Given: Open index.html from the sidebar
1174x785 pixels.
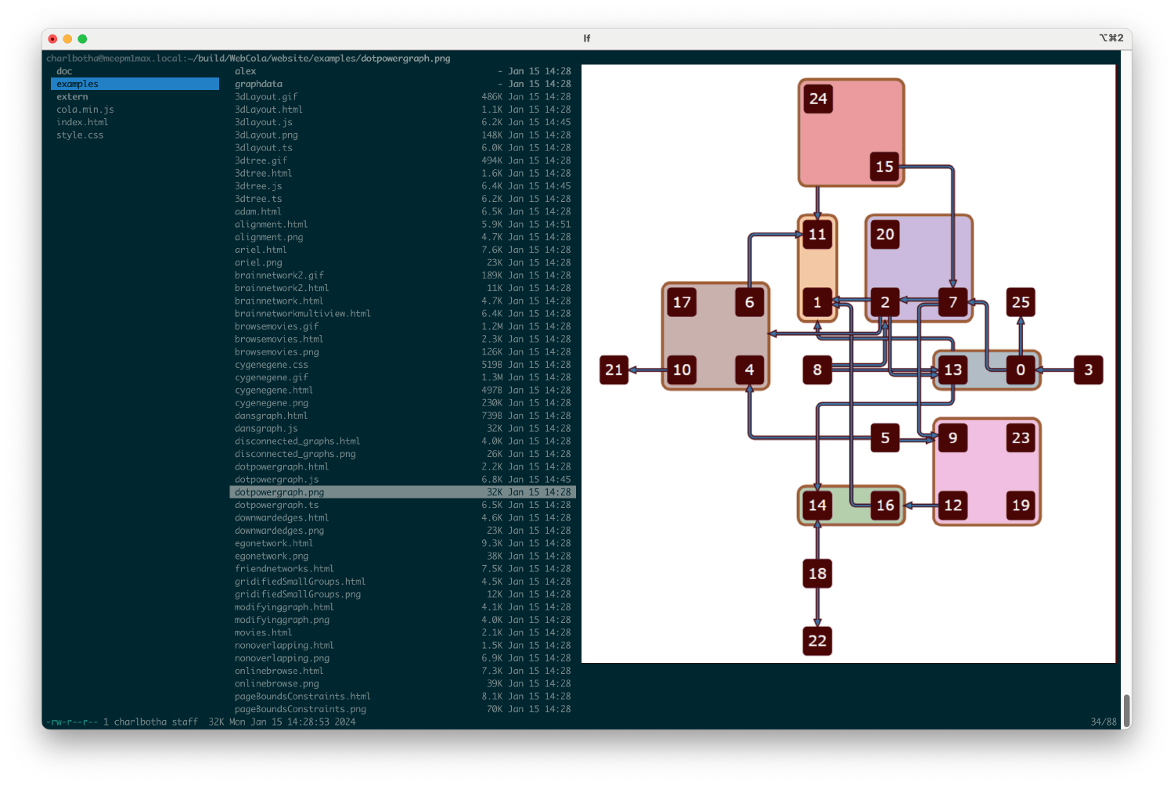Looking at the screenshot, I should pos(82,121).
